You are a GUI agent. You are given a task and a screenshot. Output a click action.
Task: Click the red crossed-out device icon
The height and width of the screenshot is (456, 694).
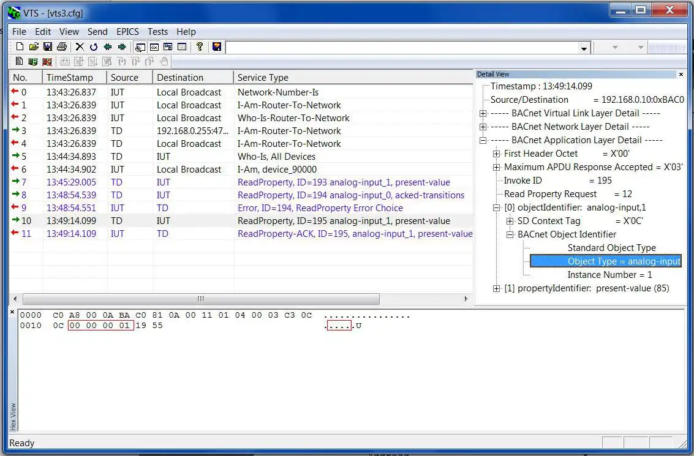(47, 61)
